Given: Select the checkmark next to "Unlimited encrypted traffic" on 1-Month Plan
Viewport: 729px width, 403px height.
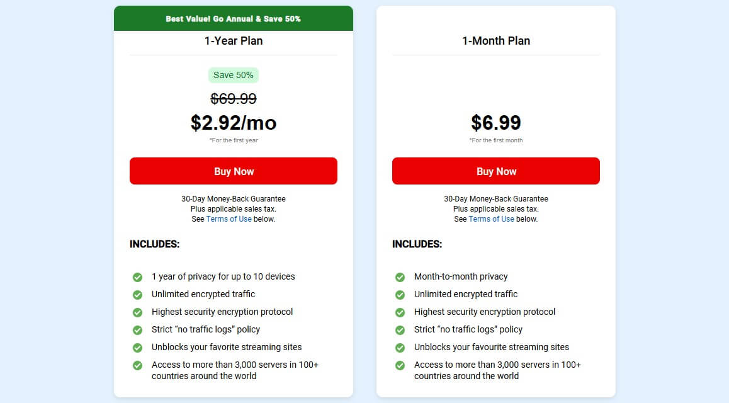Looking at the screenshot, I should 400,294.
